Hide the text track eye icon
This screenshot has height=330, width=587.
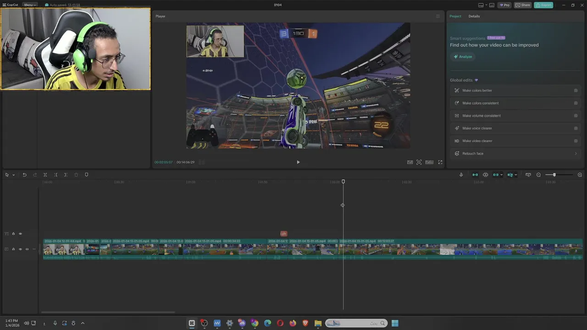(x=20, y=234)
